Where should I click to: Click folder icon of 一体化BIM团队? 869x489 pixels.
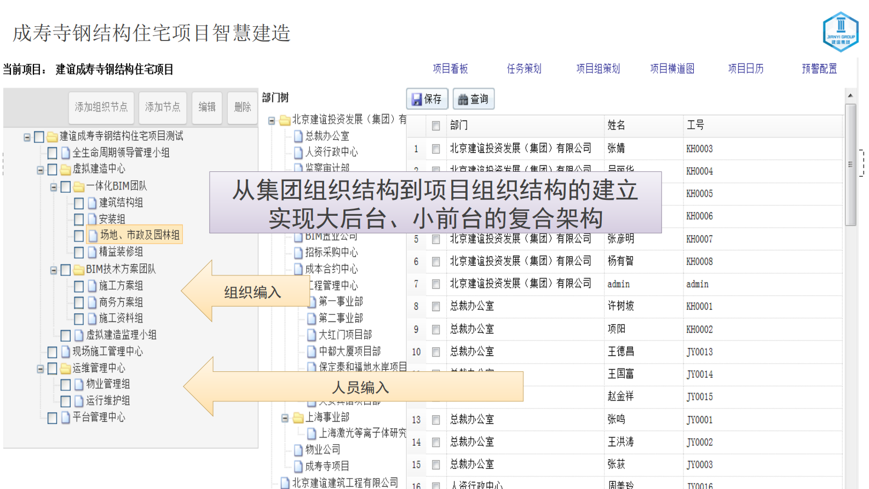point(79,186)
